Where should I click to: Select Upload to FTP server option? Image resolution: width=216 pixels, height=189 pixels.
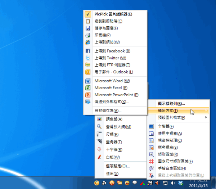pos(112,65)
